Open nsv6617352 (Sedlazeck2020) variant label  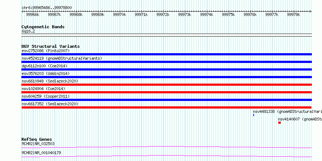(x=50, y=104)
